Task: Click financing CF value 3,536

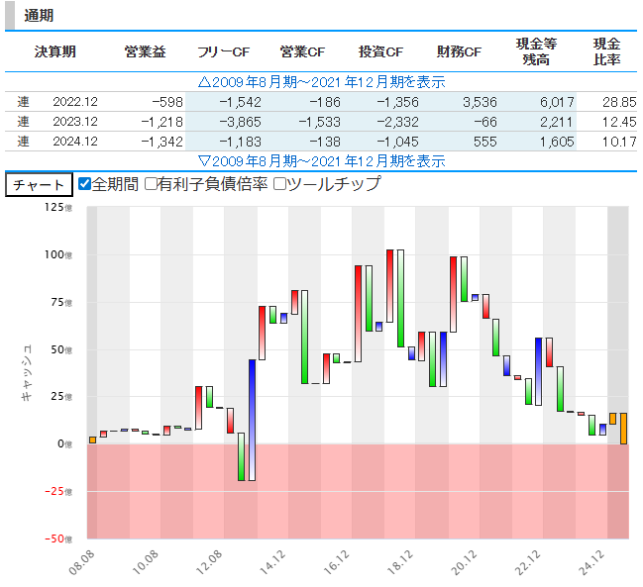Action: tap(480, 102)
